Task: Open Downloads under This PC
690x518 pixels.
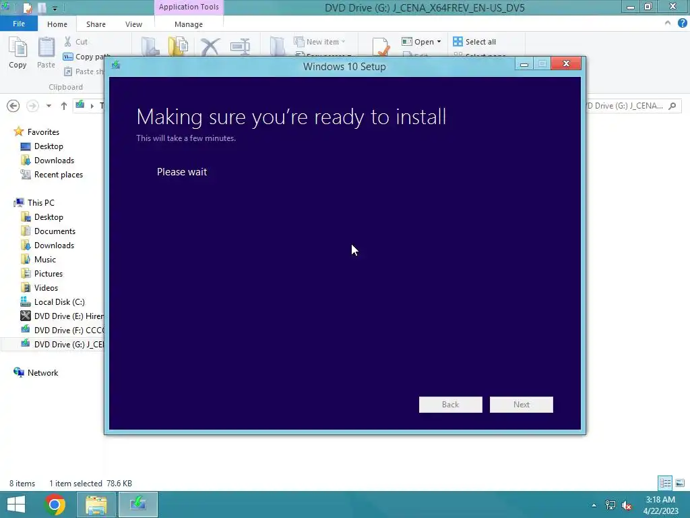Action: click(x=54, y=245)
